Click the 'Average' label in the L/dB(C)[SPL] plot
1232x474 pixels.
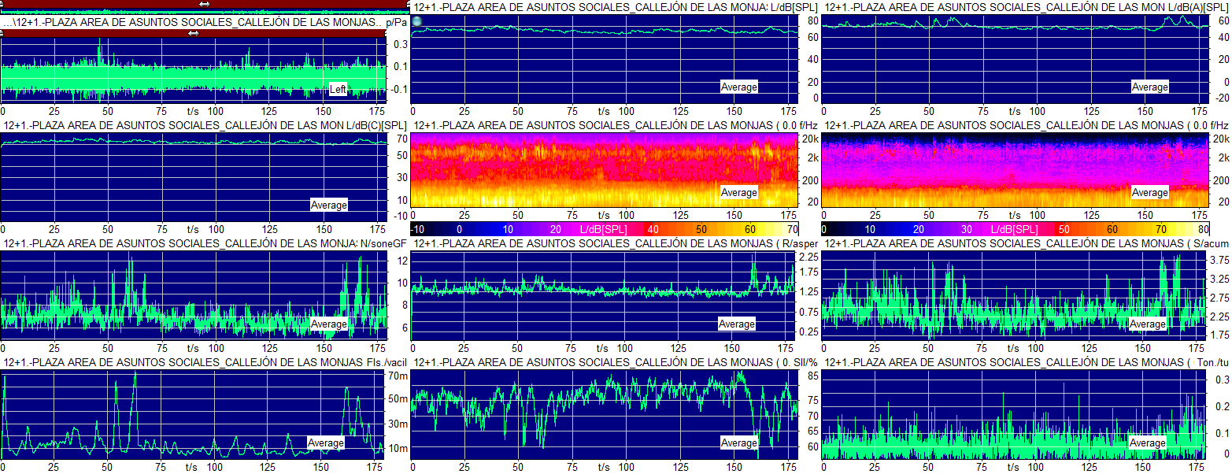(328, 205)
